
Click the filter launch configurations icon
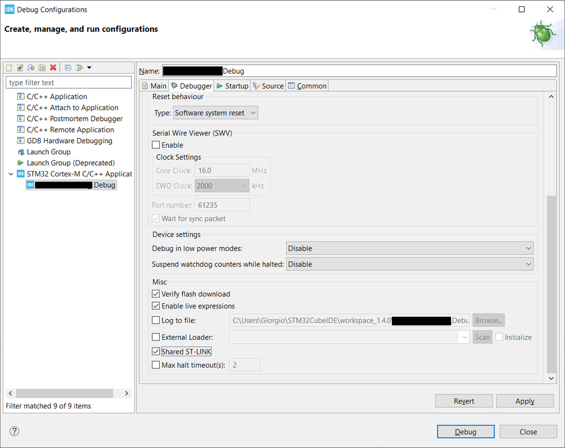click(79, 67)
